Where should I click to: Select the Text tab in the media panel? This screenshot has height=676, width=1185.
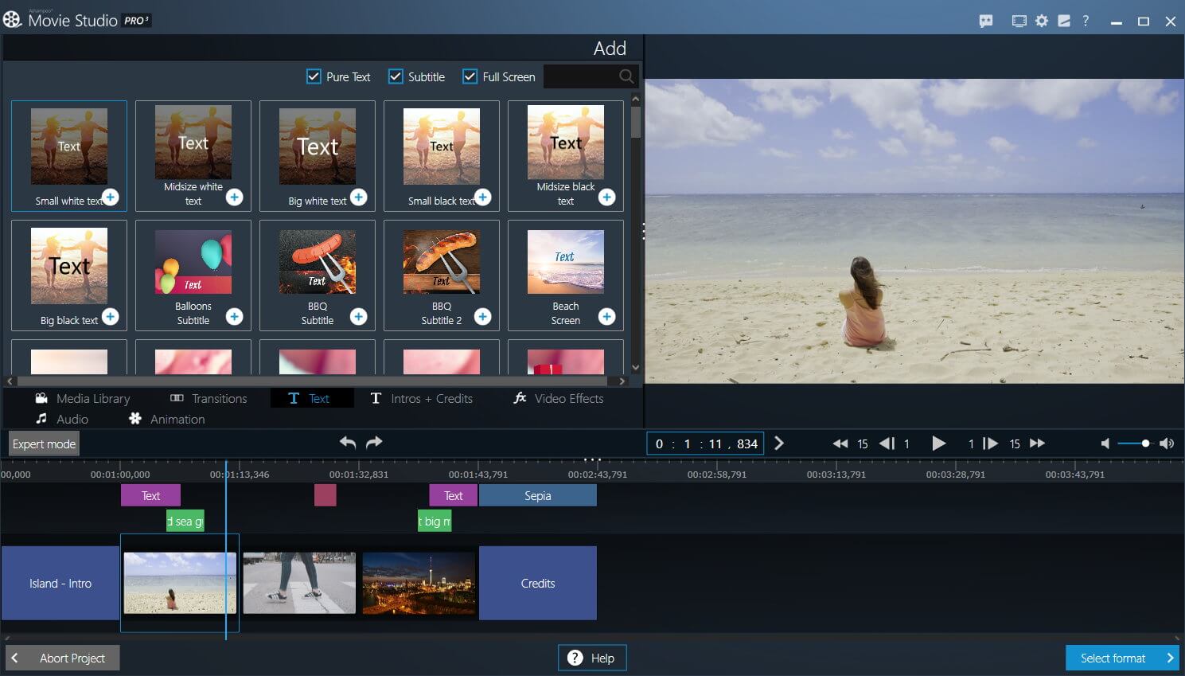(x=311, y=398)
